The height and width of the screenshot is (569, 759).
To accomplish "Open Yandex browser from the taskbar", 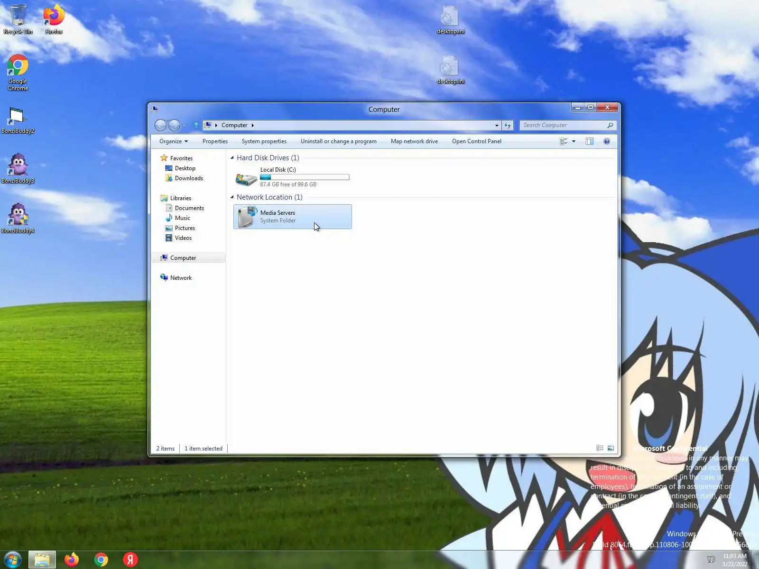I will (x=130, y=560).
